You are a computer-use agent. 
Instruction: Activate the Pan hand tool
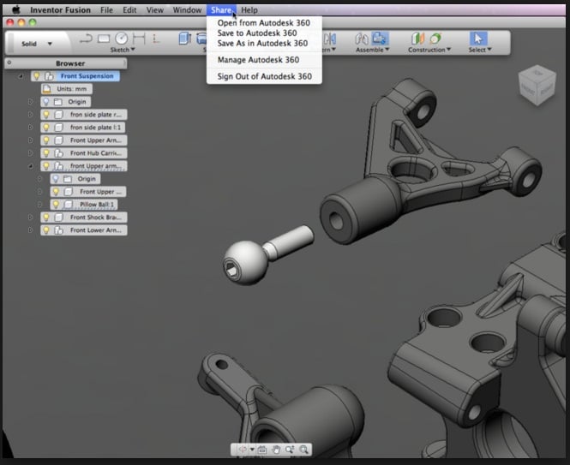[276, 450]
